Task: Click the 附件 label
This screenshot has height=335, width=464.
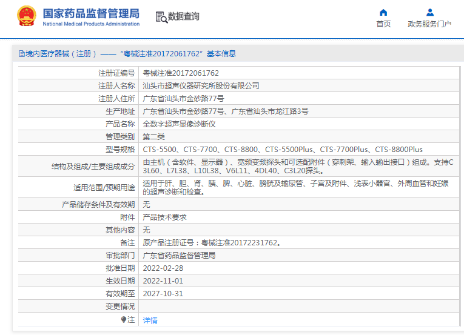Action: click(x=127, y=217)
